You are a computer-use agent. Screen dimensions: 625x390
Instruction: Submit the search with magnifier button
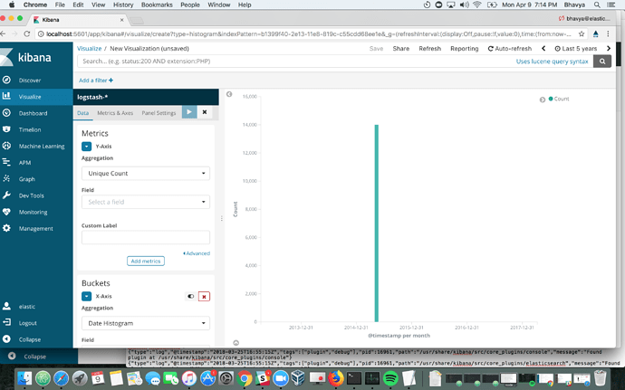(602, 62)
